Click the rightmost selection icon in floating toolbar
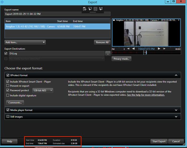187x148 pixels. tap(101, 9)
